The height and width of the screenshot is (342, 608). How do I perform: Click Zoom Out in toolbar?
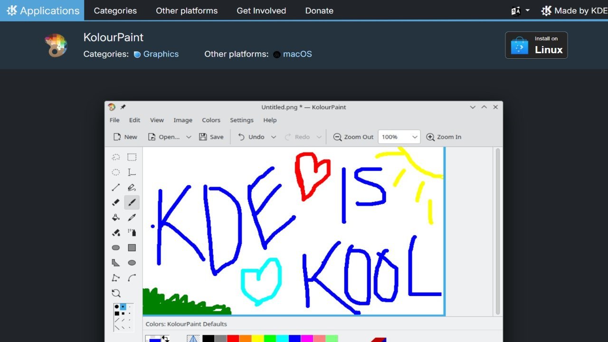click(353, 137)
